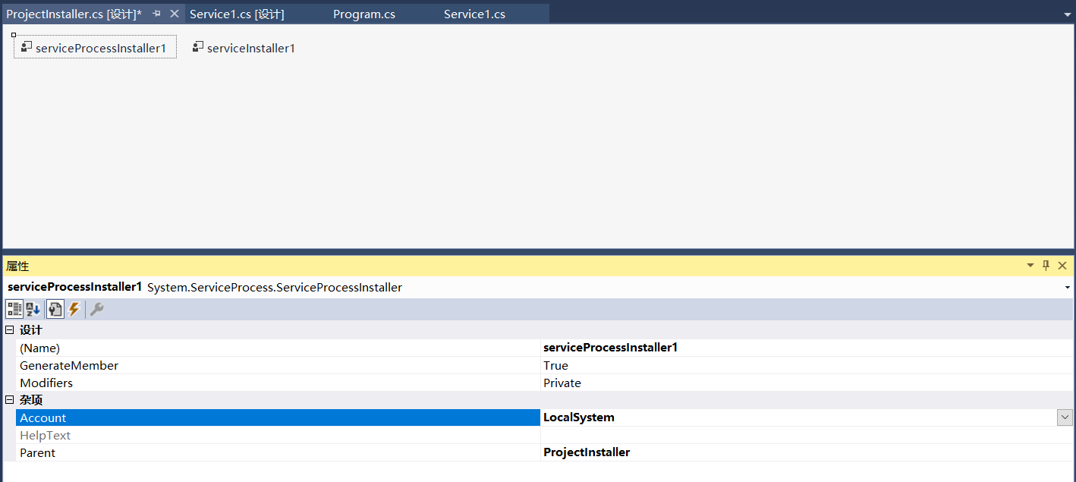Collapse the 杂项 category
The width and height of the screenshot is (1076, 482).
point(10,400)
